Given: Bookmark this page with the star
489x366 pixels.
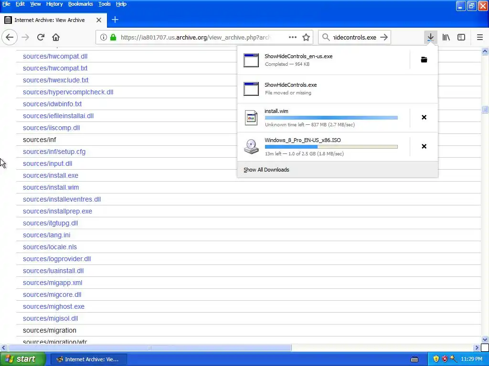Looking at the screenshot, I should [x=306, y=37].
